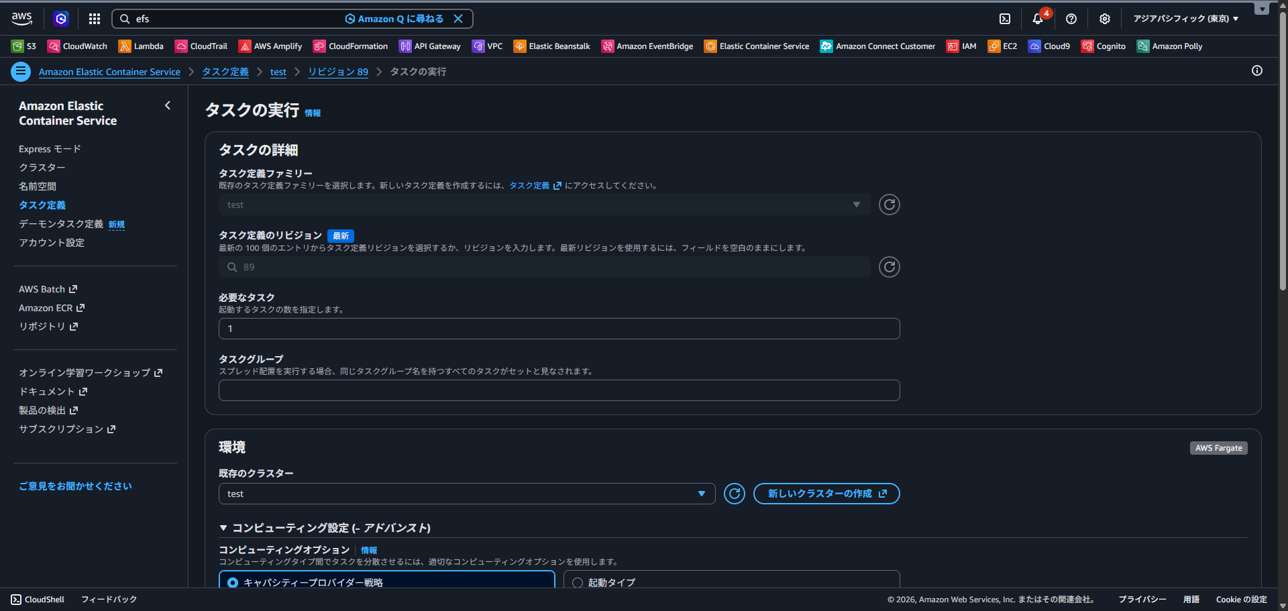This screenshot has height=611, width=1288.
Task: Open info link beside page title
Action: pyautogui.click(x=313, y=113)
